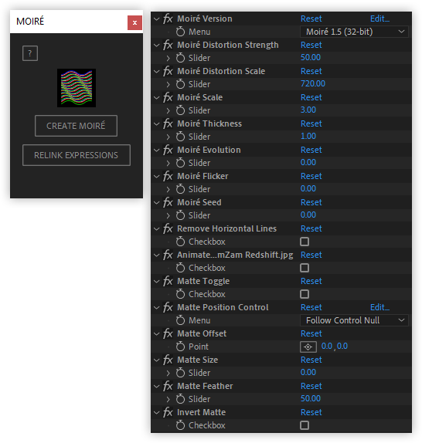
Task: Open the Follow Control Null dropdown
Action: click(354, 320)
